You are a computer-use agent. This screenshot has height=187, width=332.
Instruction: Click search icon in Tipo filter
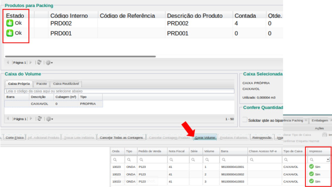(129, 159)
